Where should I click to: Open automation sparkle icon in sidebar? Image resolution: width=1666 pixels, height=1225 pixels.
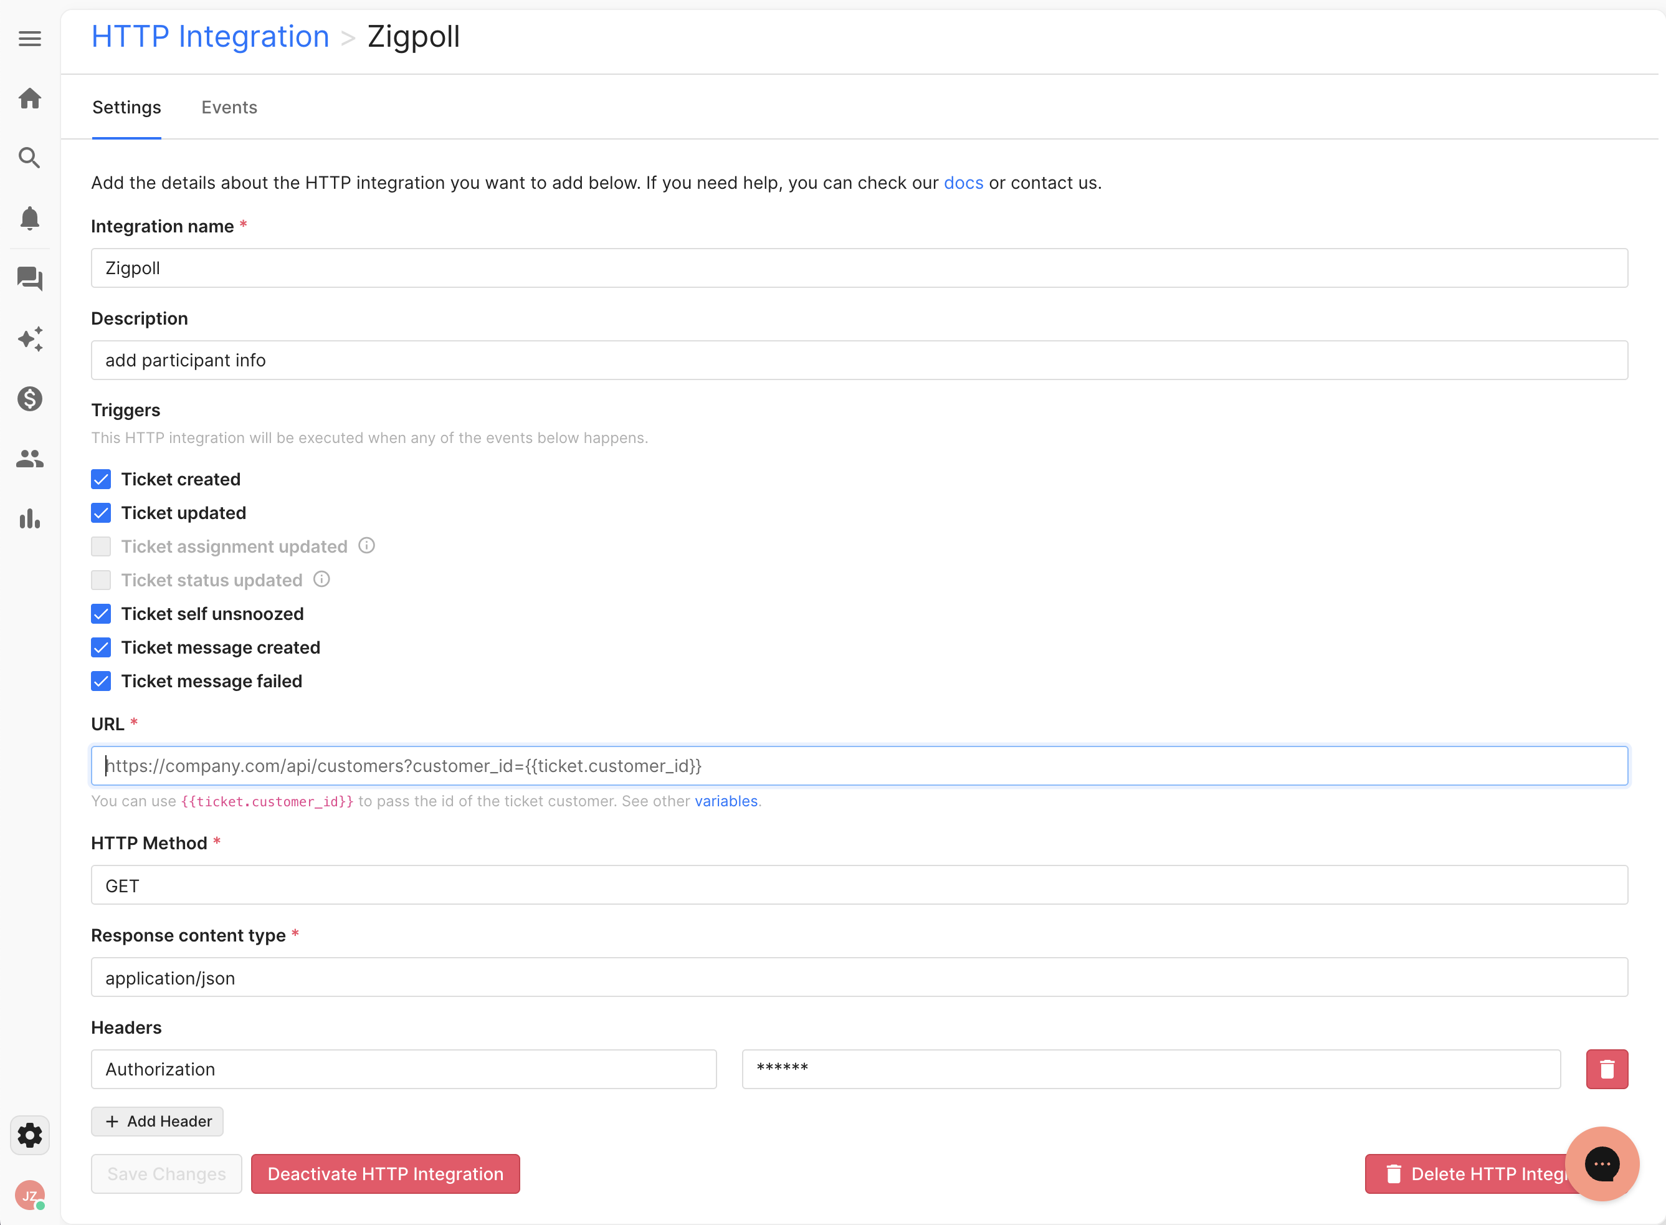click(30, 339)
